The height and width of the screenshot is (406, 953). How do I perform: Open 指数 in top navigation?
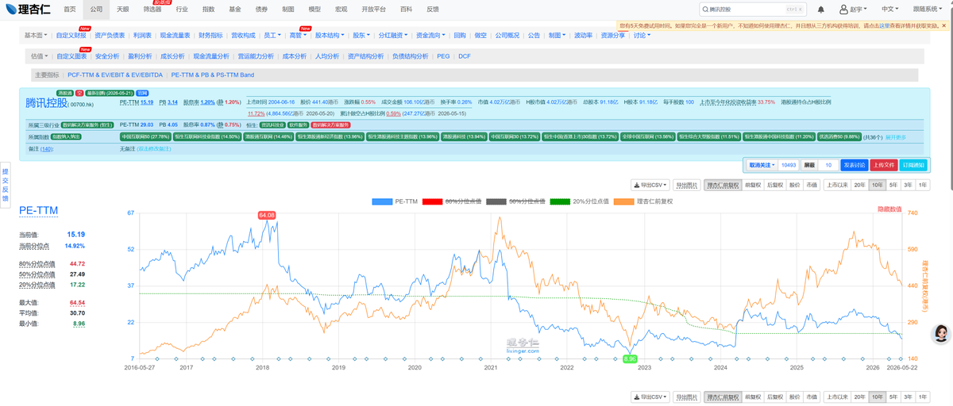pos(209,9)
